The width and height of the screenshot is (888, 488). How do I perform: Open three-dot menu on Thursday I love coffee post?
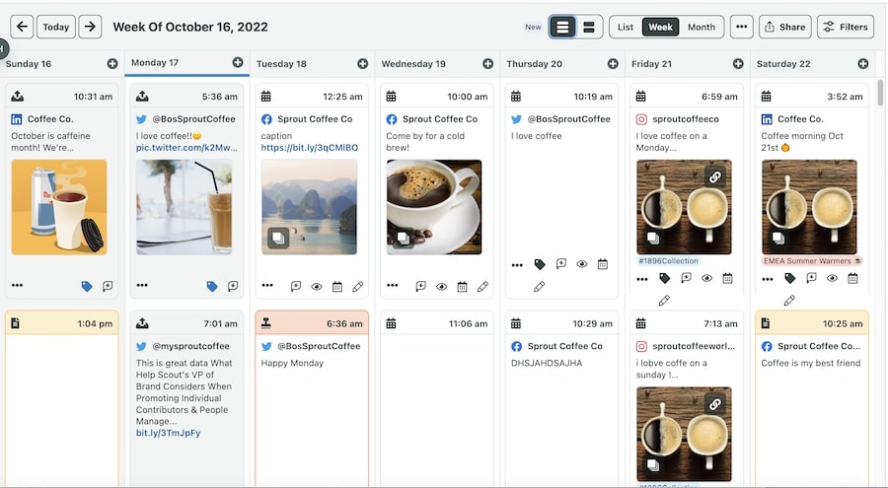[x=517, y=264]
